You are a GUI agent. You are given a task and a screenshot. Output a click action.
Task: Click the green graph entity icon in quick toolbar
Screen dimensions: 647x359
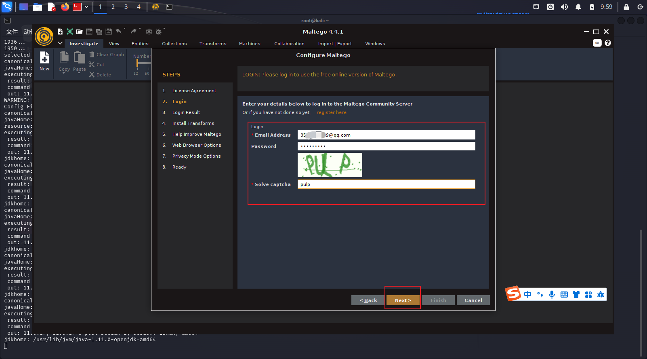pos(70,32)
